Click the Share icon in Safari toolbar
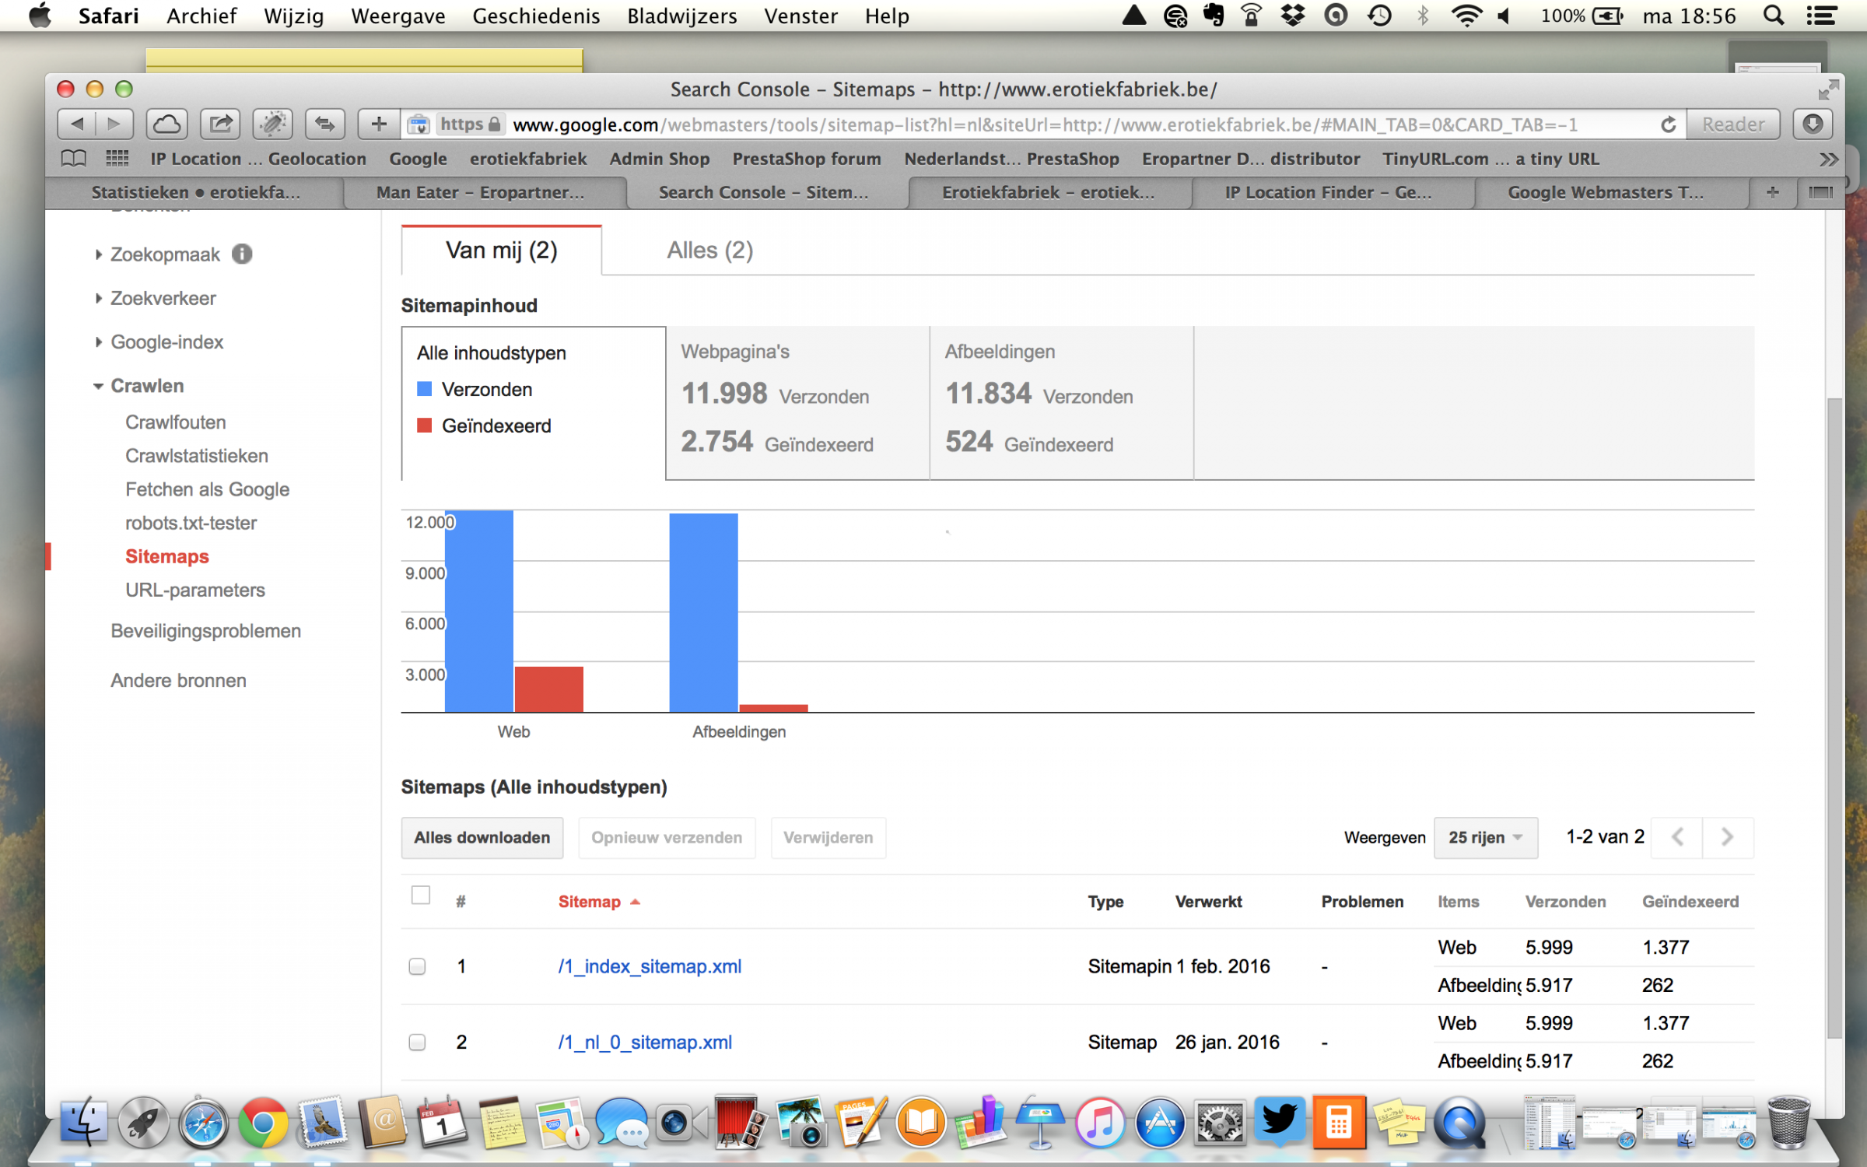This screenshot has width=1867, height=1167. click(x=221, y=124)
